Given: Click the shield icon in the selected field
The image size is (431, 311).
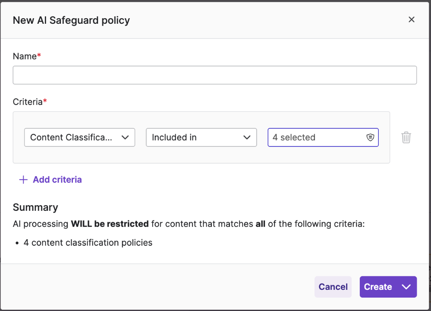Looking at the screenshot, I should click(370, 137).
